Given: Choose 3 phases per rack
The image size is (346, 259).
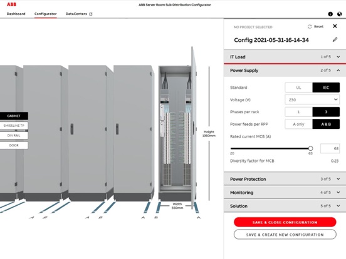Looking at the screenshot, I should [x=326, y=112].
